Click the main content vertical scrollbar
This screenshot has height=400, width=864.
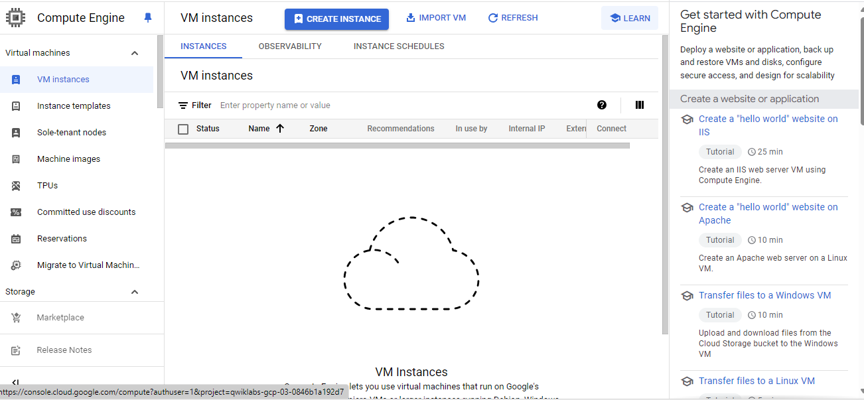point(665,184)
